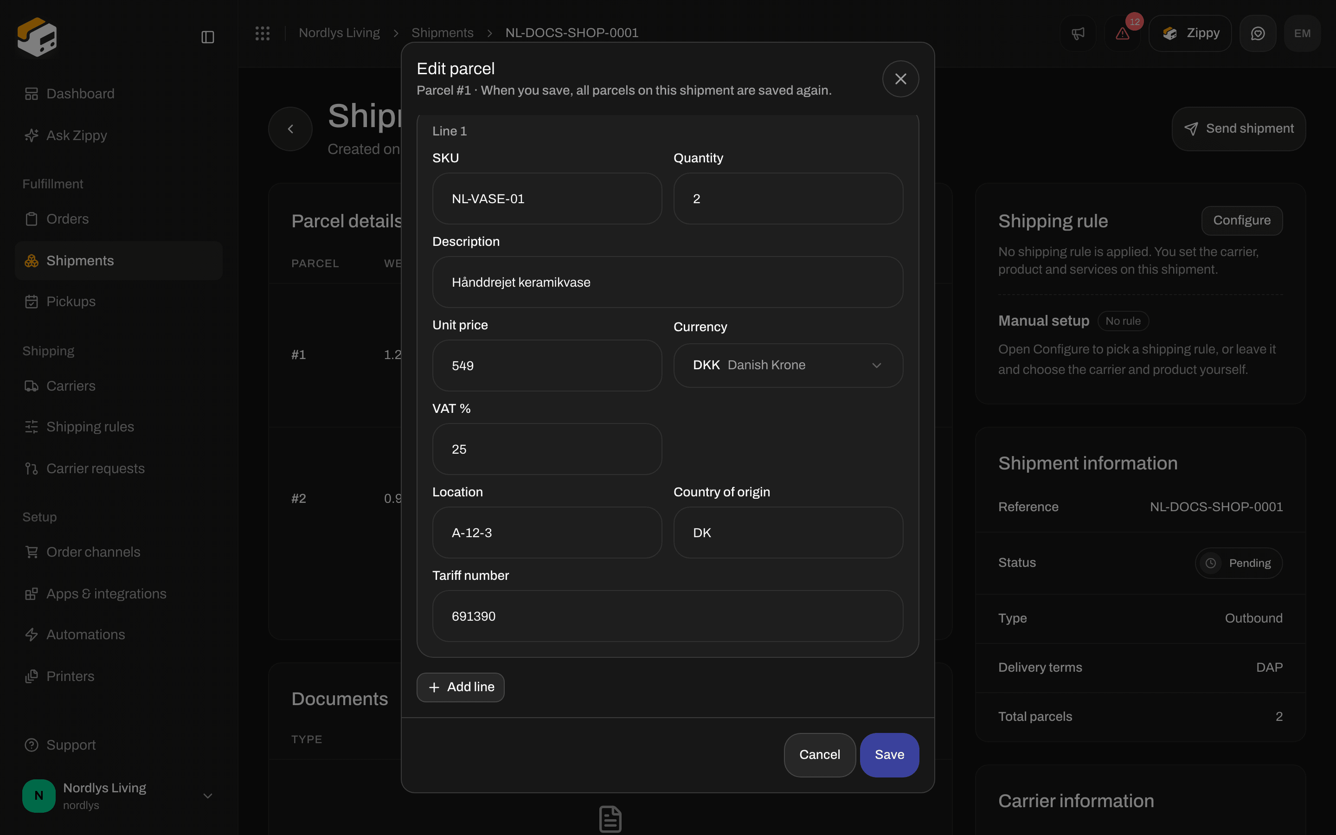1336x835 pixels.
Task: Close the Edit parcel dialog
Action: (900, 79)
